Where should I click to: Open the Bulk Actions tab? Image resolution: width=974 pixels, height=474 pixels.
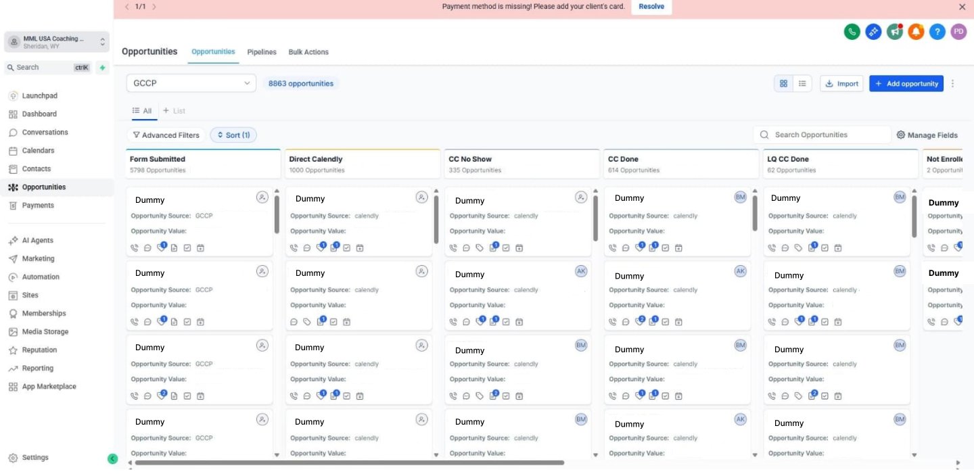click(x=308, y=52)
